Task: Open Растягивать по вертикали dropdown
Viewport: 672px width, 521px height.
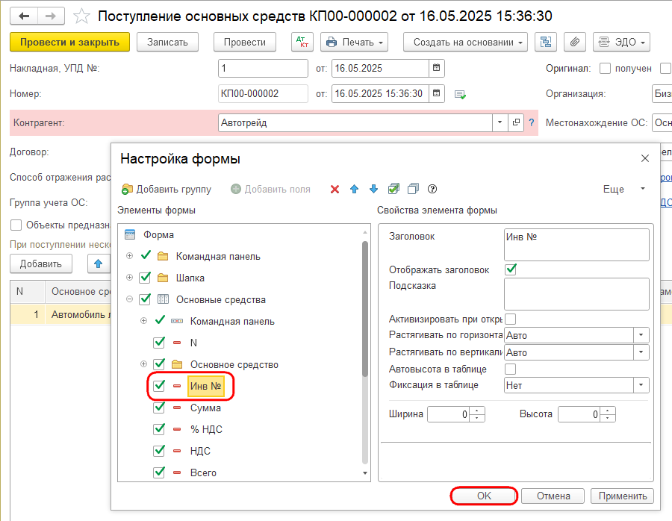Action: pos(641,352)
